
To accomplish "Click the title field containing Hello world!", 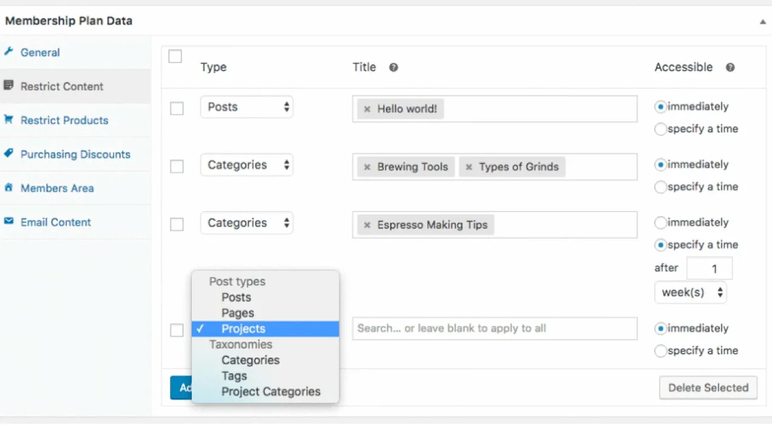I will 495,109.
